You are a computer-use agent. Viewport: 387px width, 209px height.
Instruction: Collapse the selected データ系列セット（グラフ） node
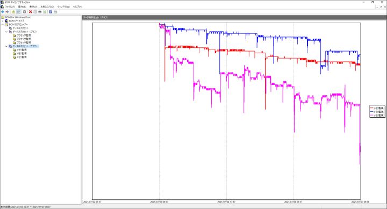(x=6, y=46)
